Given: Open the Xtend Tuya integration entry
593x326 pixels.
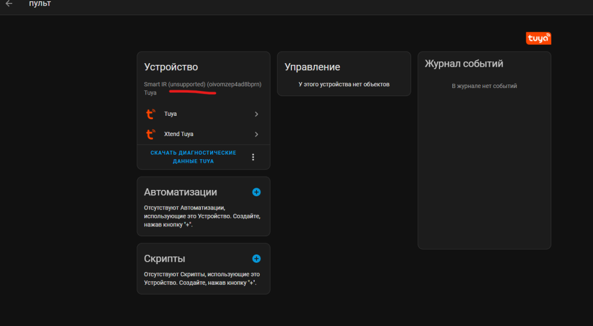Looking at the screenshot, I should pyautogui.click(x=179, y=134).
